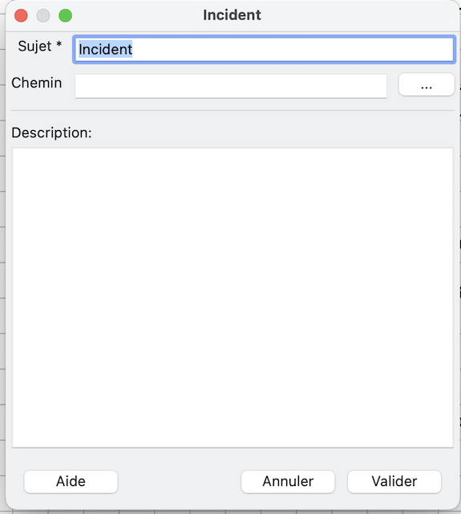
Task: Confirm the incident with Valider
Action: point(394,481)
